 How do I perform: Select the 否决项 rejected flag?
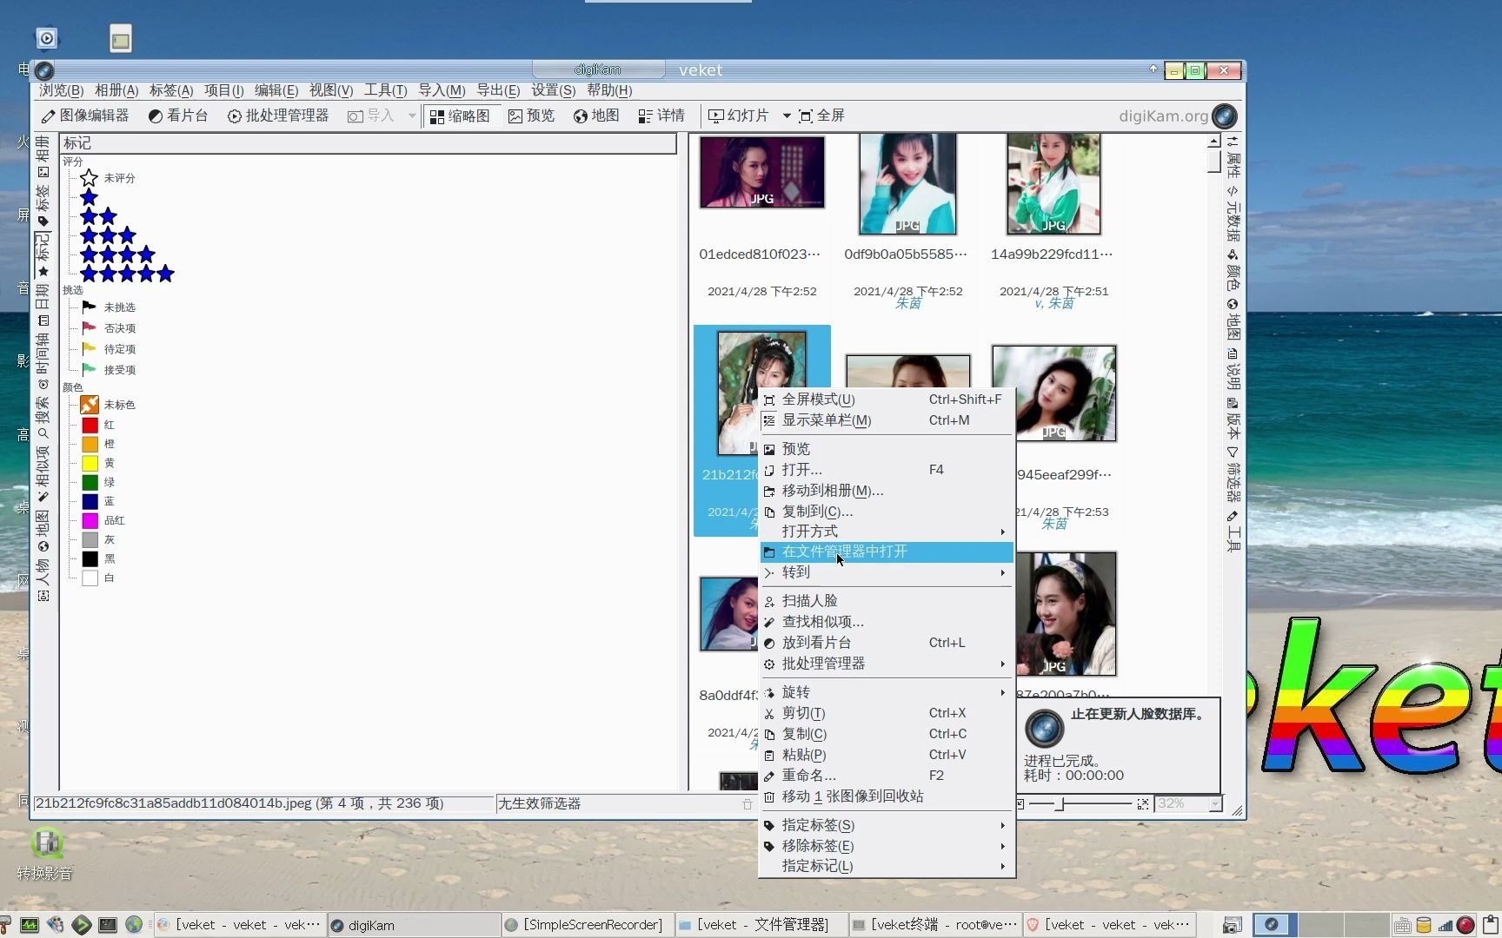click(109, 327)
